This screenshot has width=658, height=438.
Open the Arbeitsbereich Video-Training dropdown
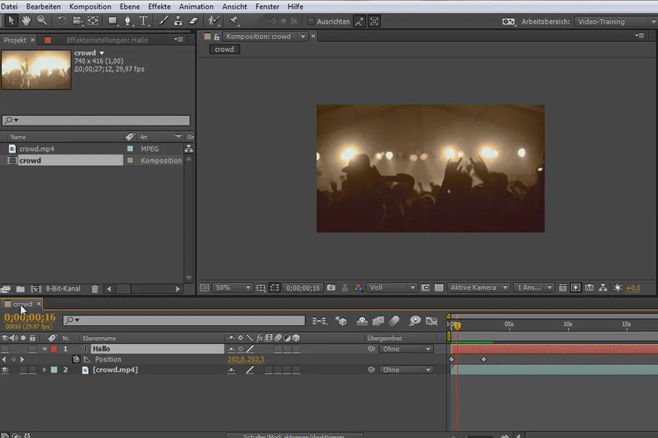click(616, 22)
